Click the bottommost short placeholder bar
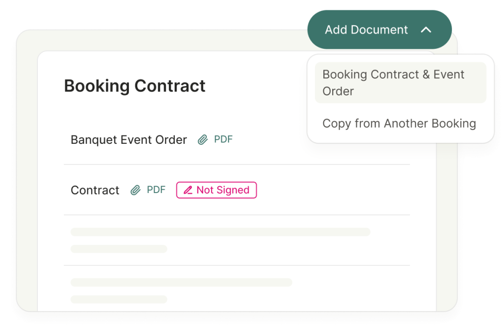Image resolution: width=504 pixels, height=328 pixels. [119, 299]
